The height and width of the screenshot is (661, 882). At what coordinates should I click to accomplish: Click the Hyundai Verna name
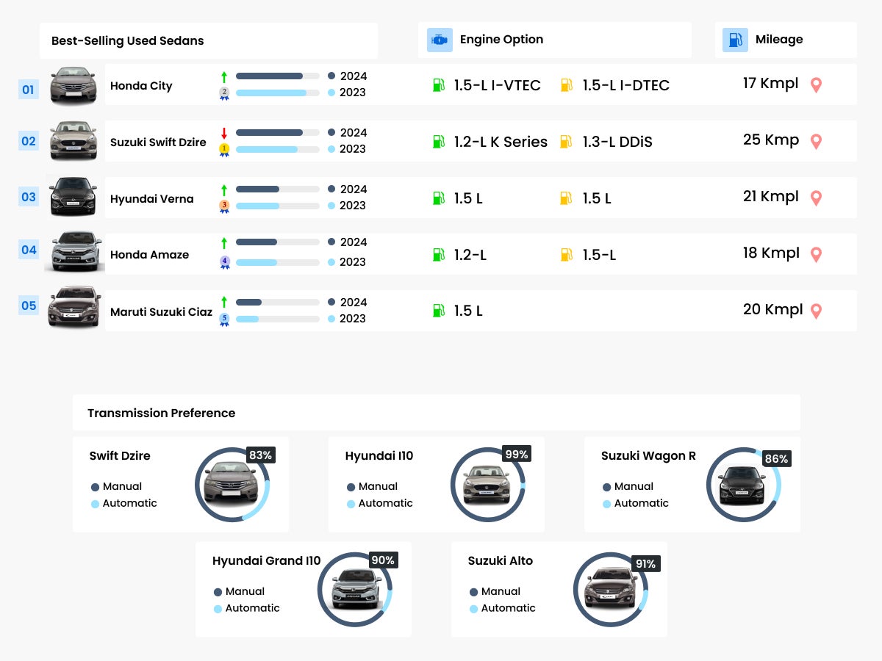point(152,199)
